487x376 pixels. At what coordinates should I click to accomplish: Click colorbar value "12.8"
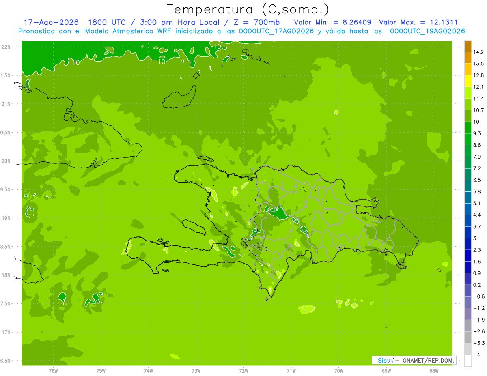(478, 75)
